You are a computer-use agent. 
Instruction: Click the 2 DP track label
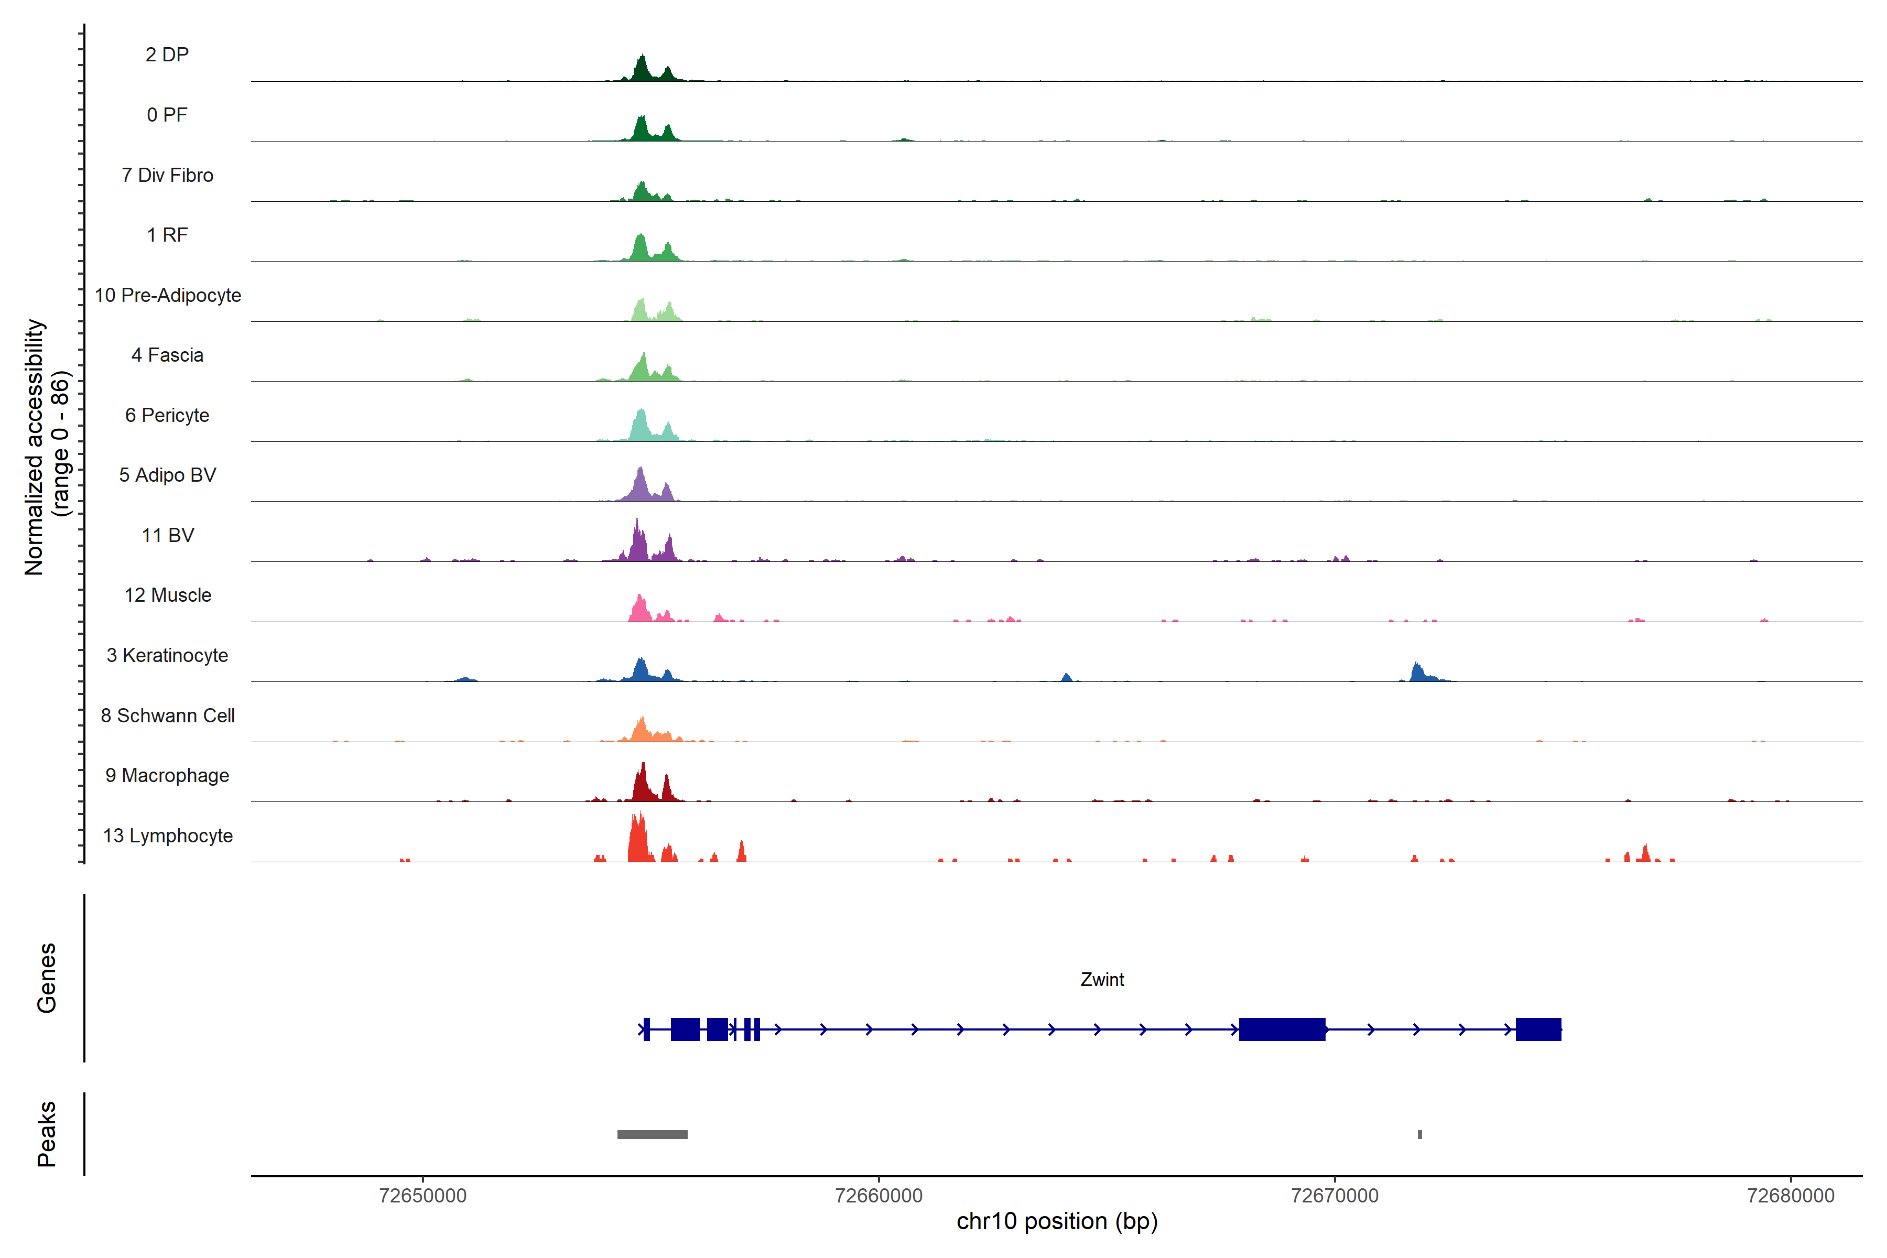tap(167, 55)
